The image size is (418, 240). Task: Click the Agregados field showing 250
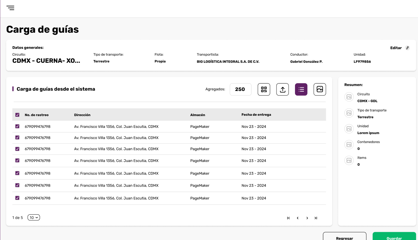coord(241,89)
